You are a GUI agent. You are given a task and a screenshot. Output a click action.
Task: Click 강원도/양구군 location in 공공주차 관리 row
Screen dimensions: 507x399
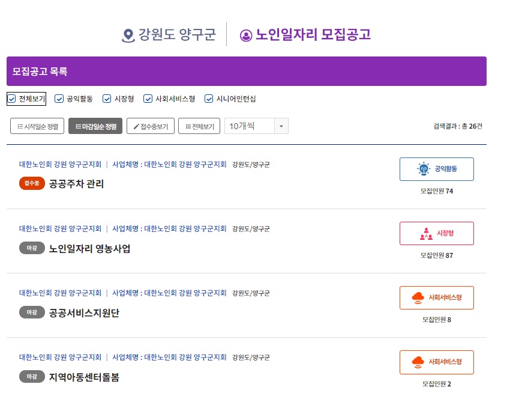[251, 165]
